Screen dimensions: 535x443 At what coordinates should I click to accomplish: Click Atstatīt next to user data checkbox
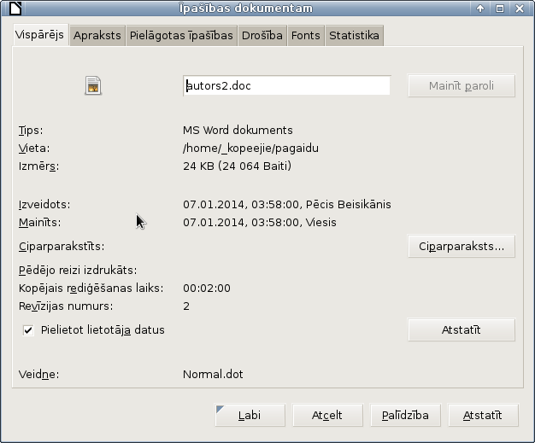point(462,329)
